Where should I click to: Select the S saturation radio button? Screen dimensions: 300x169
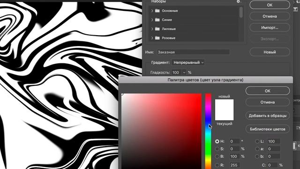(217, 149)
